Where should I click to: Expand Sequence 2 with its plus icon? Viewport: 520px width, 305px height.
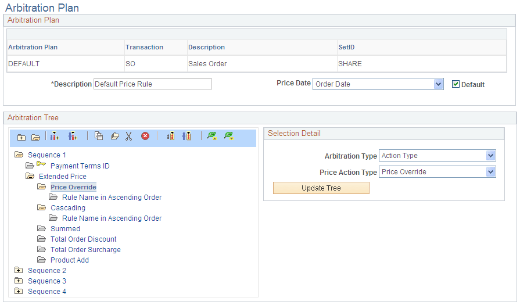pos(19,270)
